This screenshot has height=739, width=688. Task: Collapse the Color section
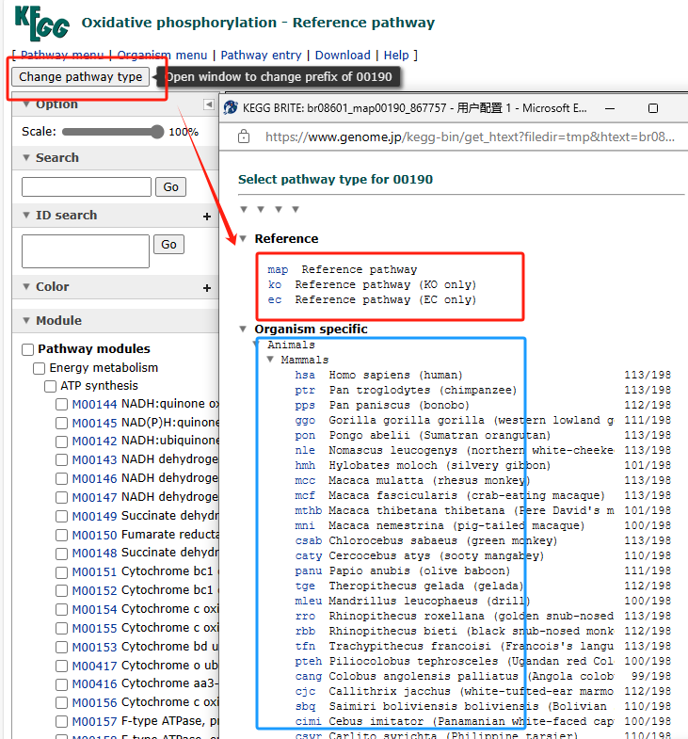pos(26,286)
